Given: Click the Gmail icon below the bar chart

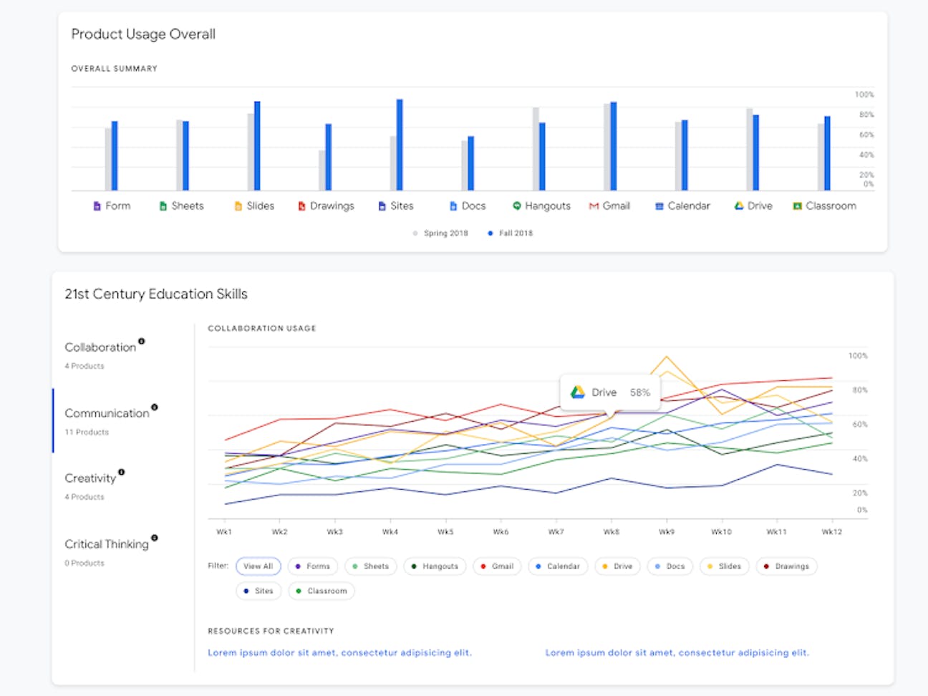Looking at the screenshot, I should coord(592,206).
